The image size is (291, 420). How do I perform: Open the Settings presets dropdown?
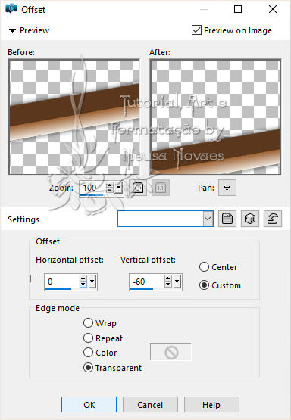coord(208,219)
